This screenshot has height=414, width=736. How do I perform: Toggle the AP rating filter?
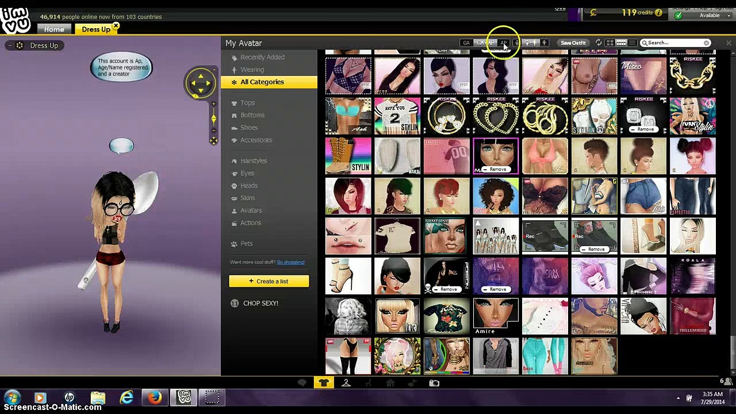pyautogui.click(x=504, y=43)
